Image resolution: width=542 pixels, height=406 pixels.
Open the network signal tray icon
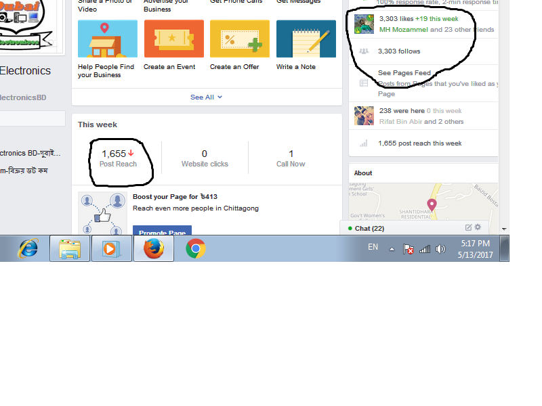coord(425,249)
